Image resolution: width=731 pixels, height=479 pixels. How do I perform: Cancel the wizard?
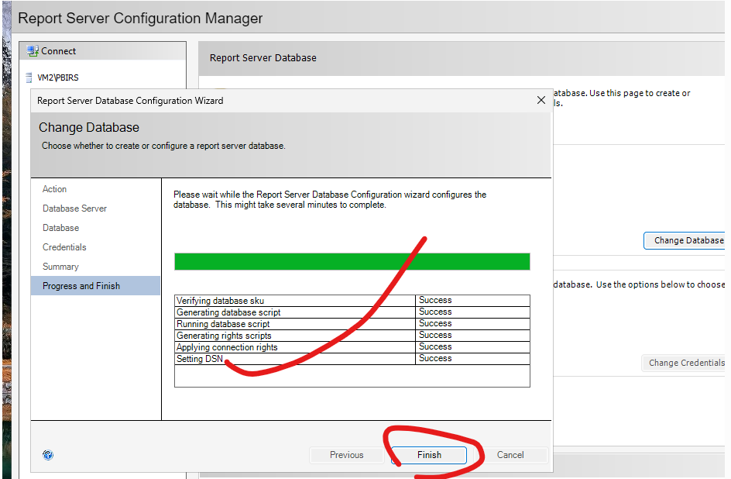tap(510, 455)
